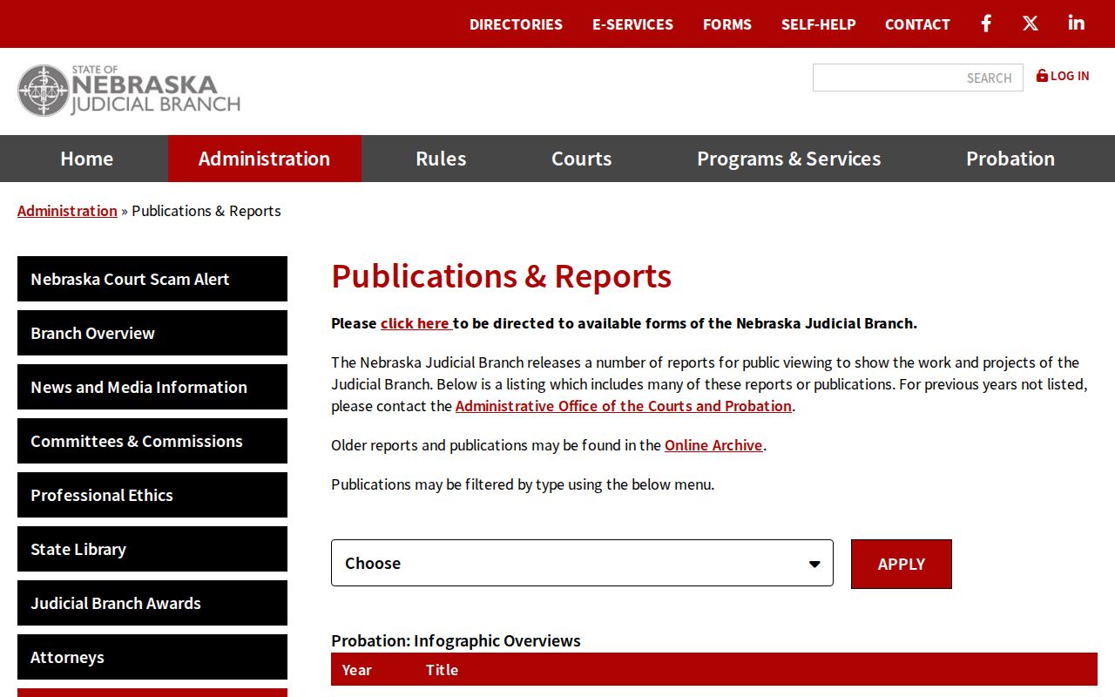
Task: Open the Programs & Services tab
Action: coord(788,159)
